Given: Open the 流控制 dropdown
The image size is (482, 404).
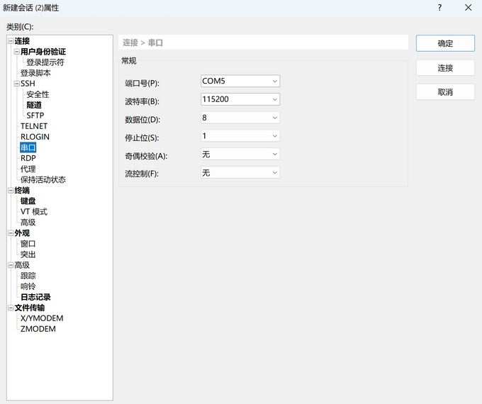Looking at the screenshot, I should 240,173.
